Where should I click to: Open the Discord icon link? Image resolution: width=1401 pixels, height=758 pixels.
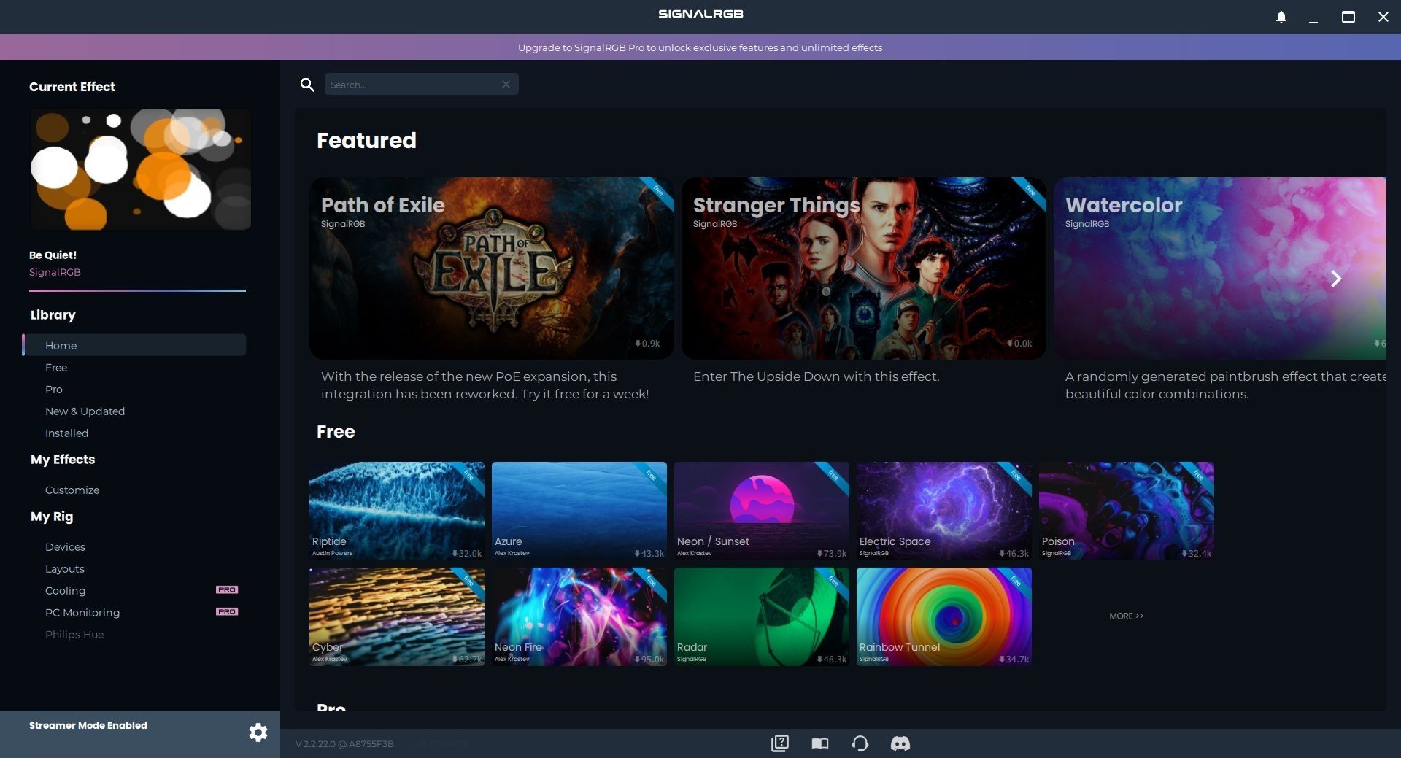[x=900, y=743]
